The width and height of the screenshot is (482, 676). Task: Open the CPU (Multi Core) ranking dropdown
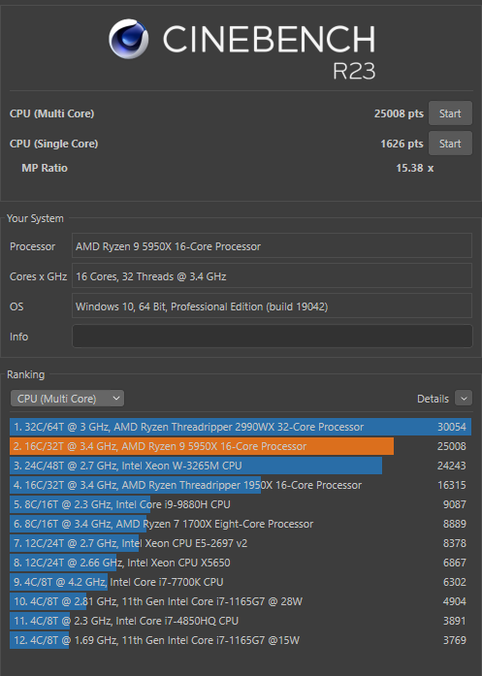click(x=67, y=399)
